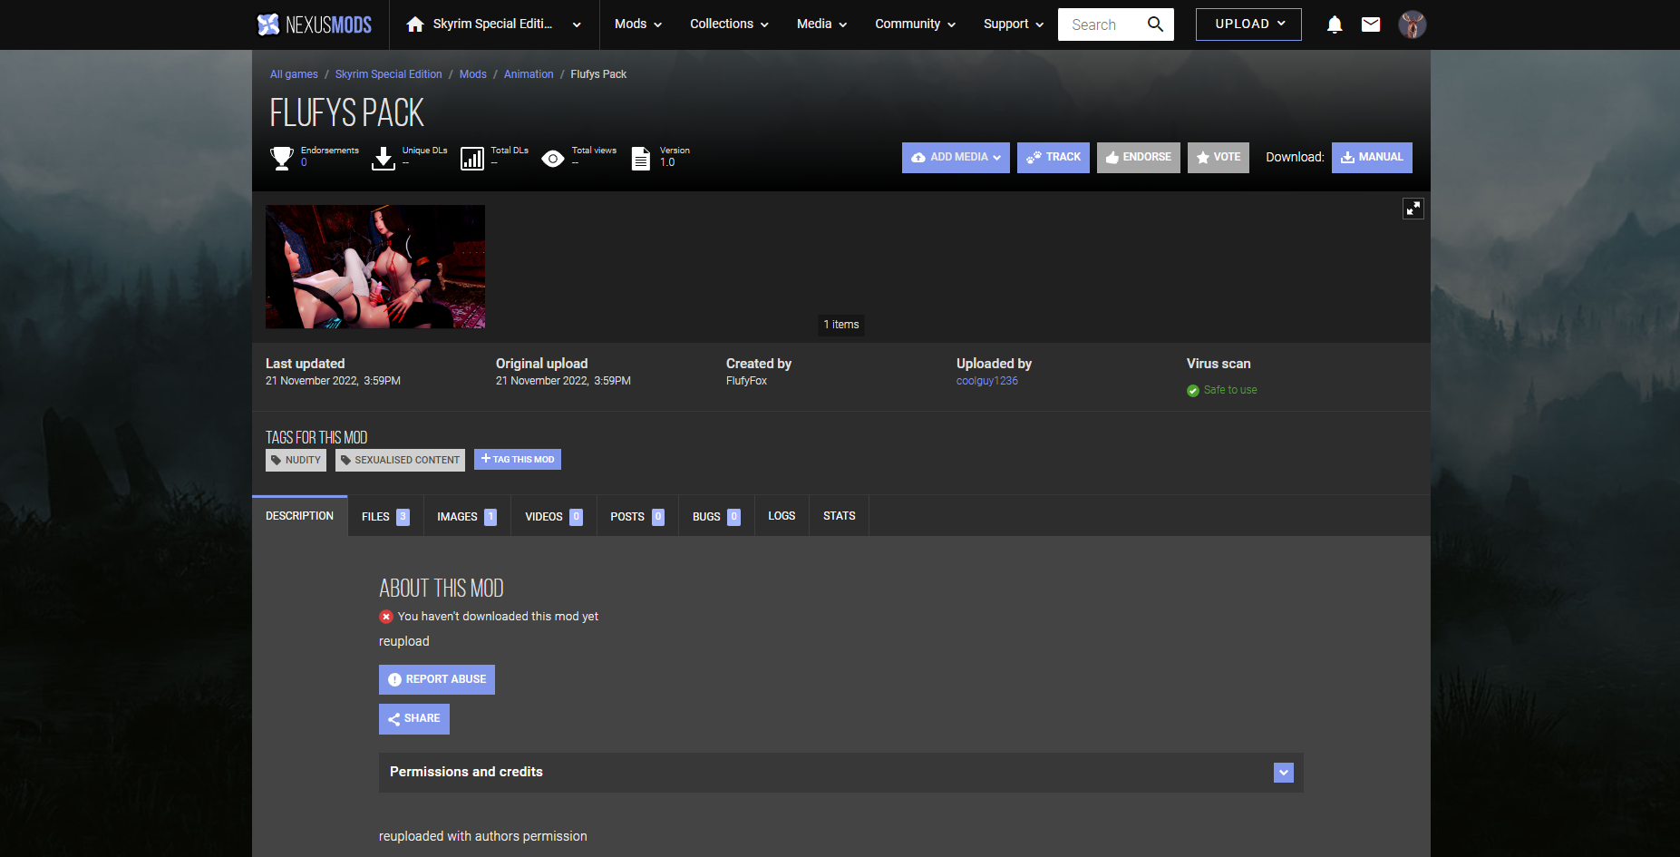The height and width of the screenshot is (857, 1680).
Task: Switch to the Files tab
Action: tap(385, 516)
